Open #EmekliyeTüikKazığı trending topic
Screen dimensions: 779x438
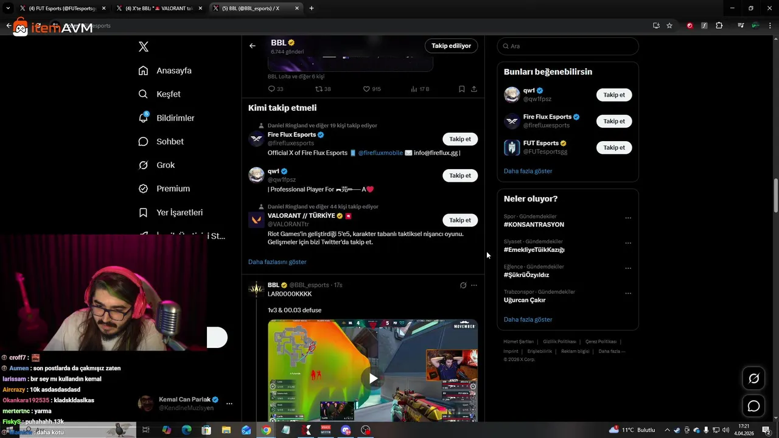[x=534, y=249]
